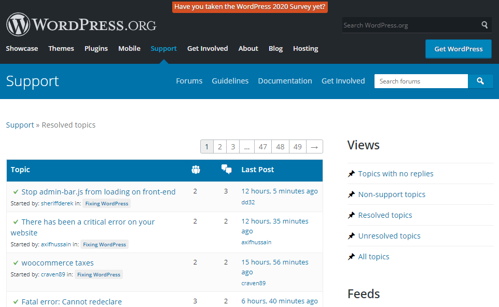Click the magnifier icon in WordPress.org search

pyautogui.click(x=484, y=25)
